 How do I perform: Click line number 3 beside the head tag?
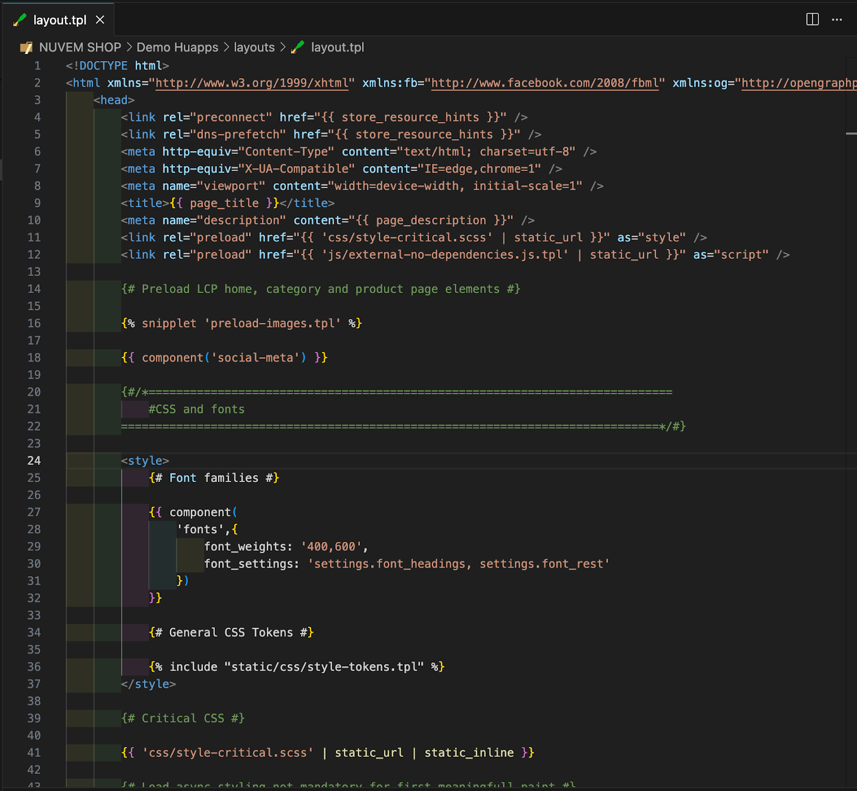tap(37, 100)
